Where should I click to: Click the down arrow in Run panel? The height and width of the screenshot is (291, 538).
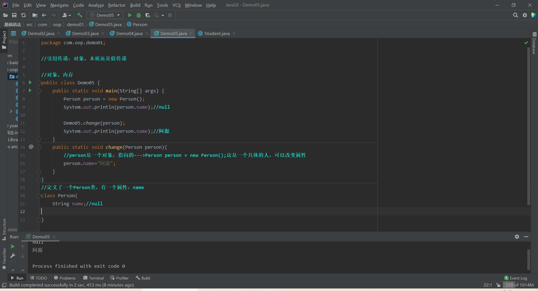[23, 256]
